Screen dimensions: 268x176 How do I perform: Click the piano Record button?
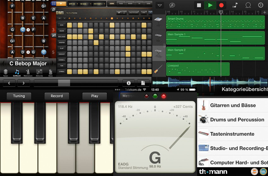[x=57, y=96]
